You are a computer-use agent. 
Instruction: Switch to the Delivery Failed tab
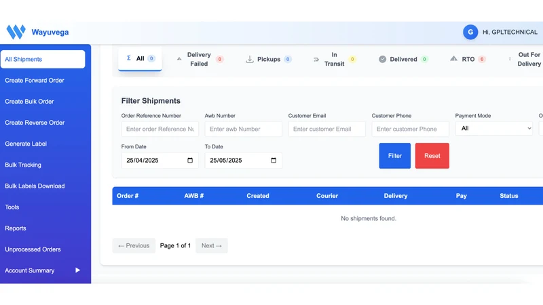click(200, 59)
